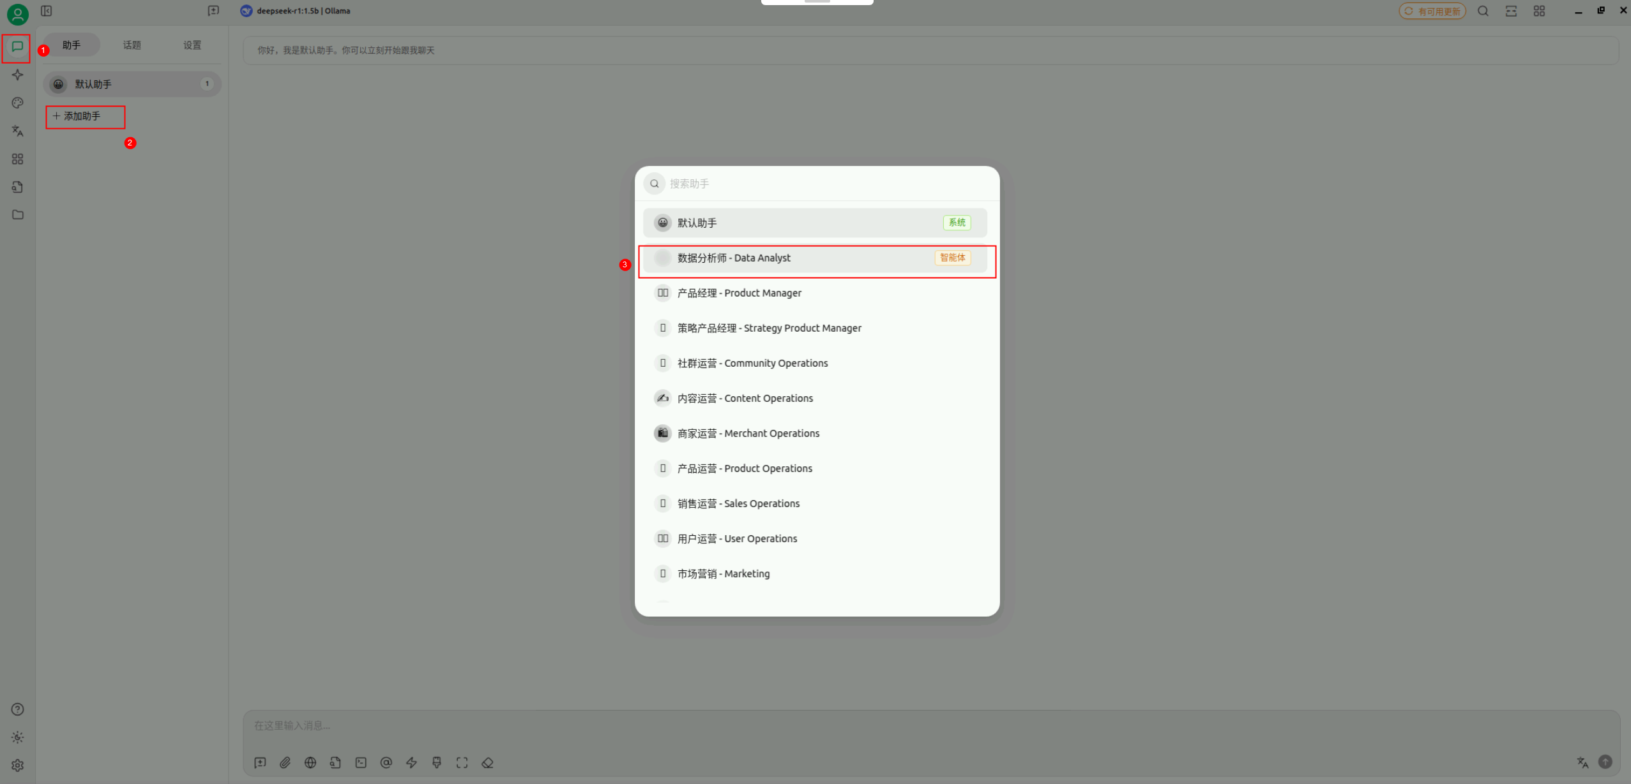Viewport: 1631px width, 784px height.
Task: Switch to the 话题 tab
Action: [x=132, y=45]
